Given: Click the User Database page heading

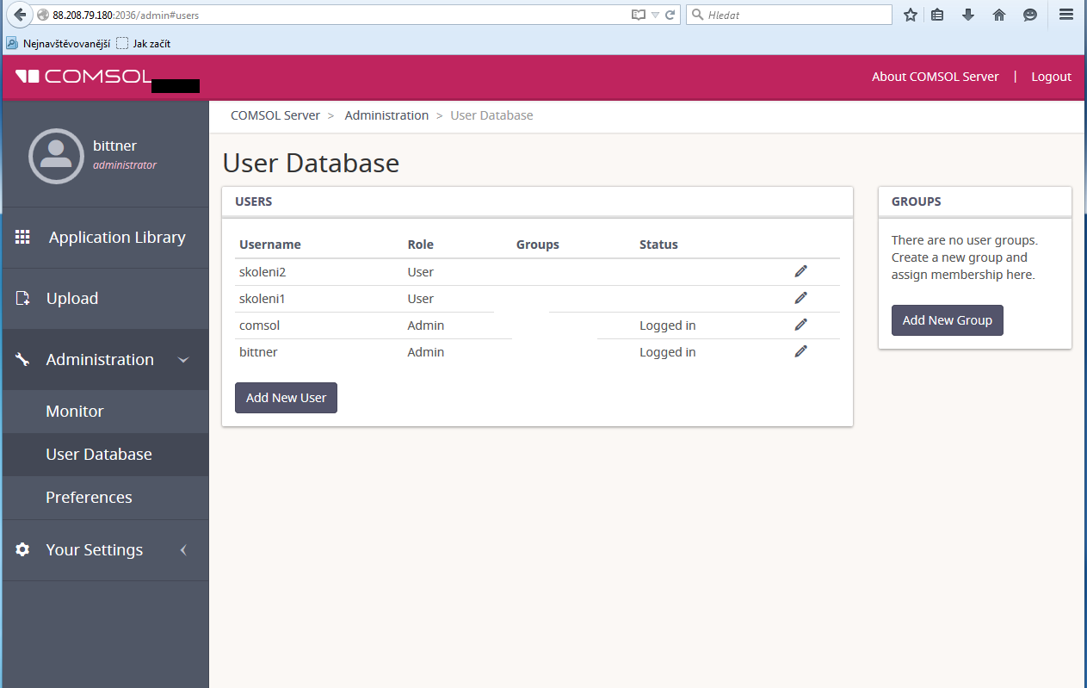Looking at the screenshot, I should pyautogui.click(x=311, y=163).
